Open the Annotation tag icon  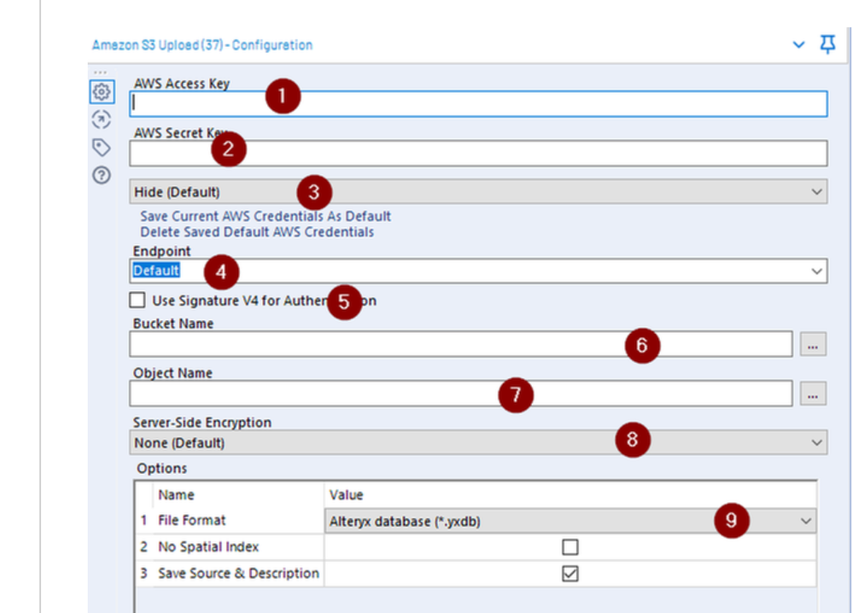(102, 147)
